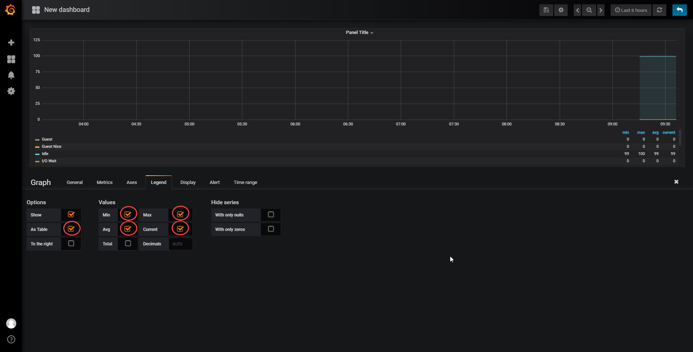693x352 pixels.
Task: Click the I/O Wait series color swatch
Action: tap(37, 161)
